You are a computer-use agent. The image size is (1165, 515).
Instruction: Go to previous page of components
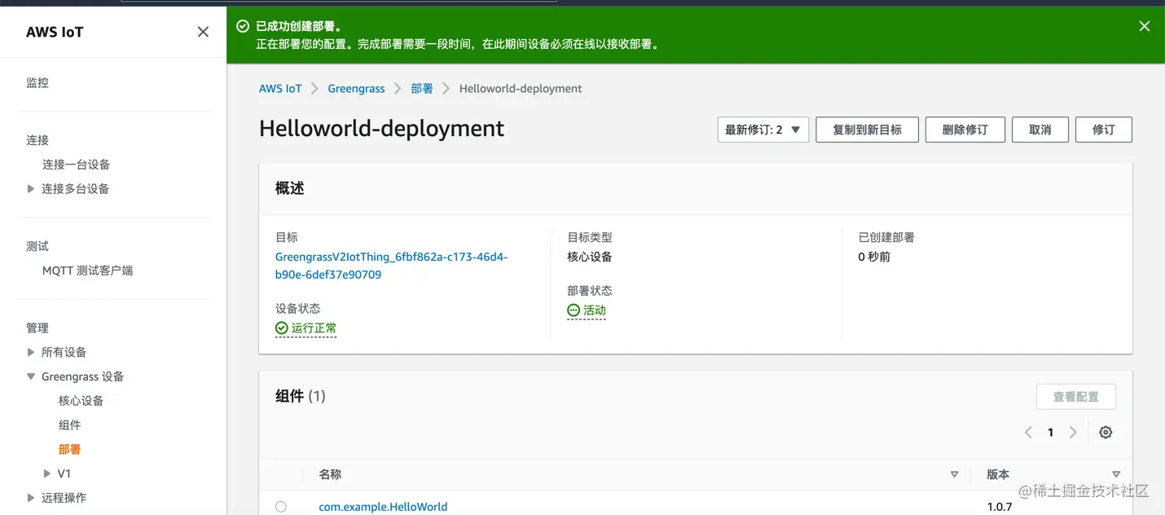pos(1028,433)
